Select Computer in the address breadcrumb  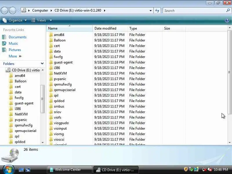(x=40, y=10)
